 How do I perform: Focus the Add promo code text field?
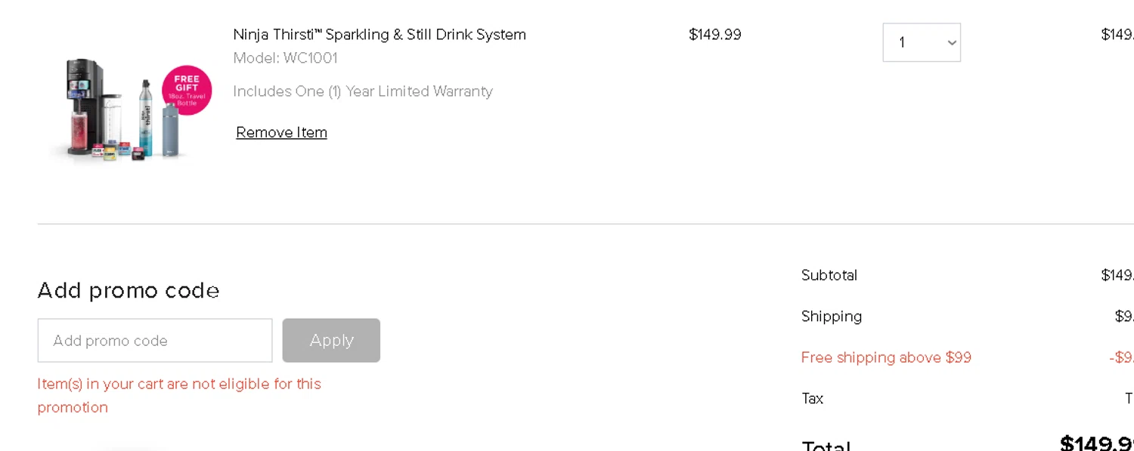click(x=155, y=341)
